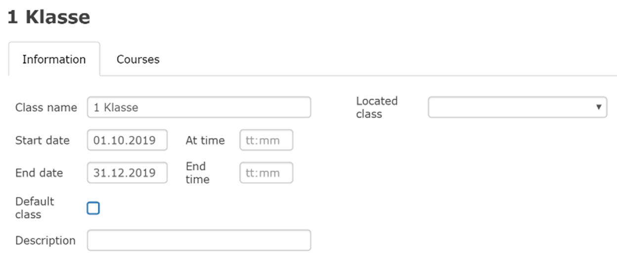Click the "Default class" label text

coord(35,208)
